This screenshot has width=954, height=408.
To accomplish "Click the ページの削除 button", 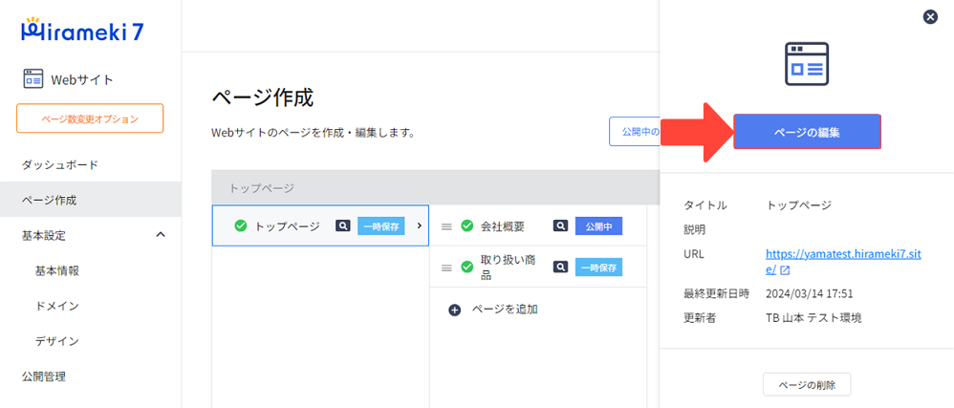I will 806,384.
